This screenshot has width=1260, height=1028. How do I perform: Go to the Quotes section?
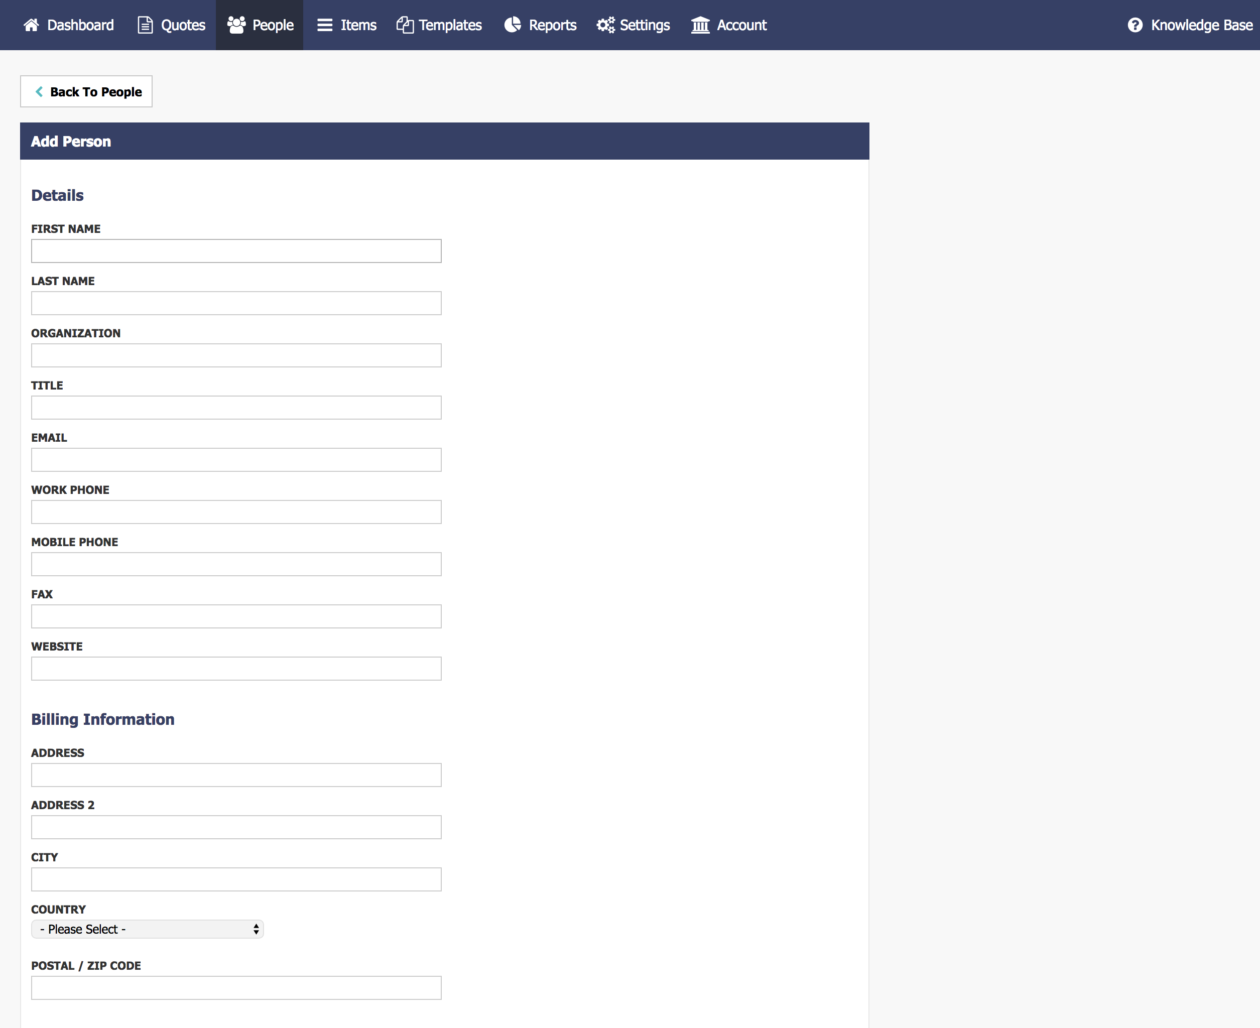pos(183,25)
